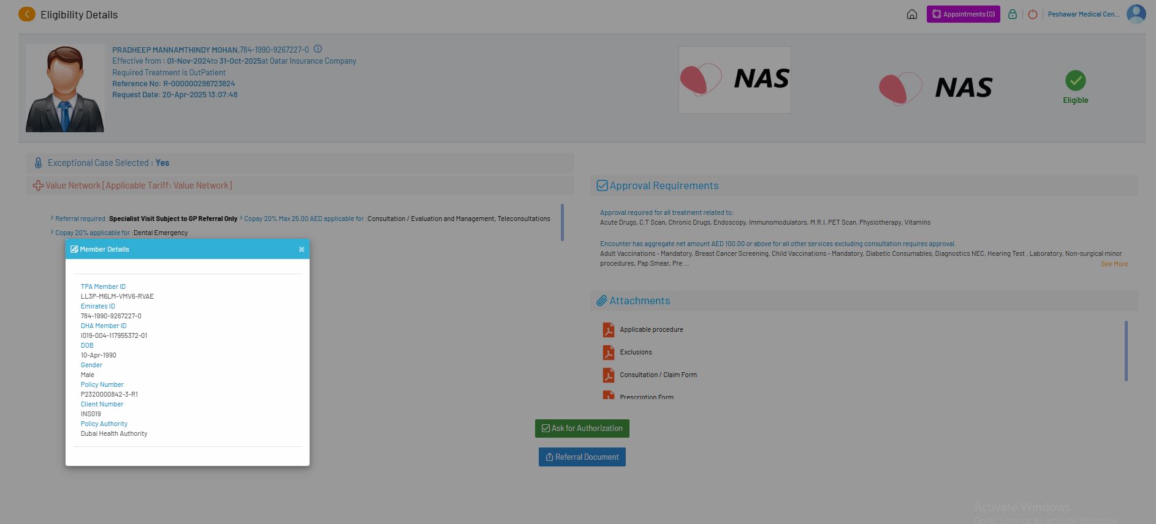Click the Attachments list scrollbar
1156x524 pixels.
point(1126,351)
